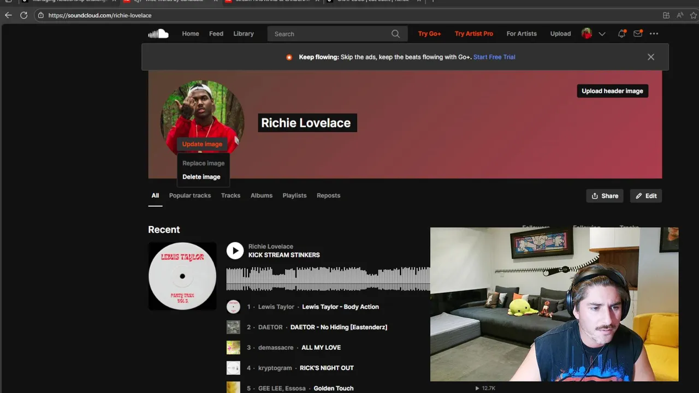Click kryptogram track thumbnail artwork
This screenshot has height=393, width=699.
coord(233,368)
